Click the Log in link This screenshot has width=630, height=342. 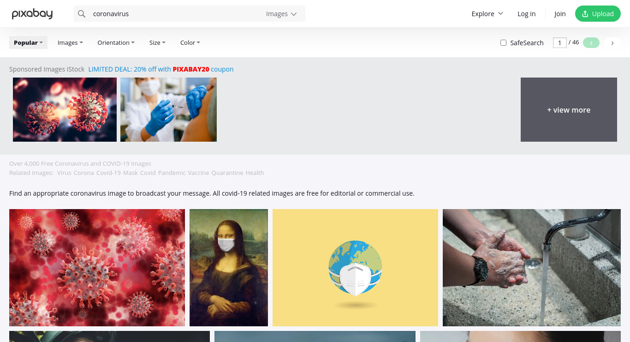(526, 14)
